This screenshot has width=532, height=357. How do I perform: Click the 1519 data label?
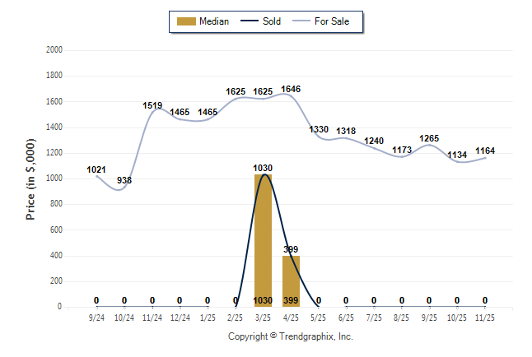[x=152, y=106]
